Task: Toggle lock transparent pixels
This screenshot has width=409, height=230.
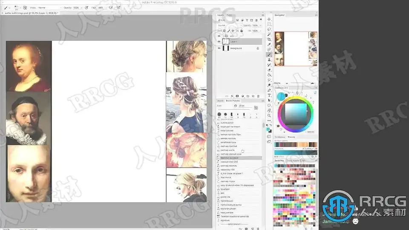Action: 225,31
